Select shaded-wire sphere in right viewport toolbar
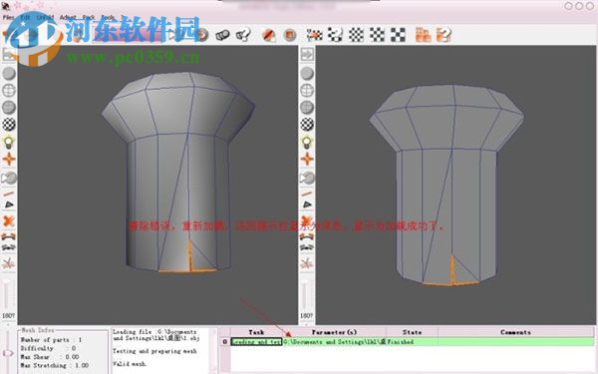The image size is (598, 374). point(307,108)
